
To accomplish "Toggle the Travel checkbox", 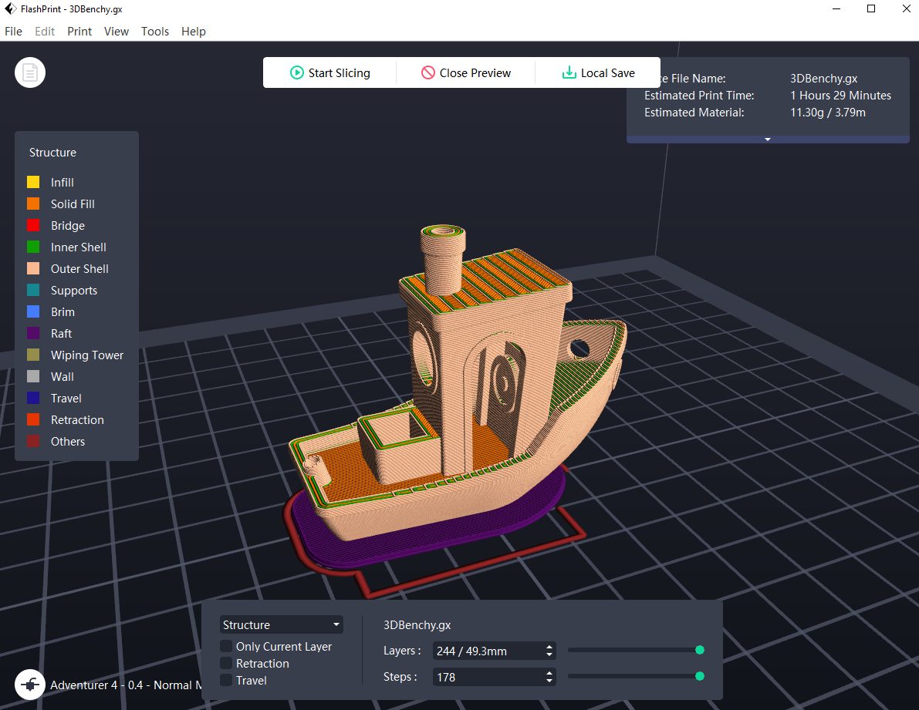I will (x=225, y=680).
